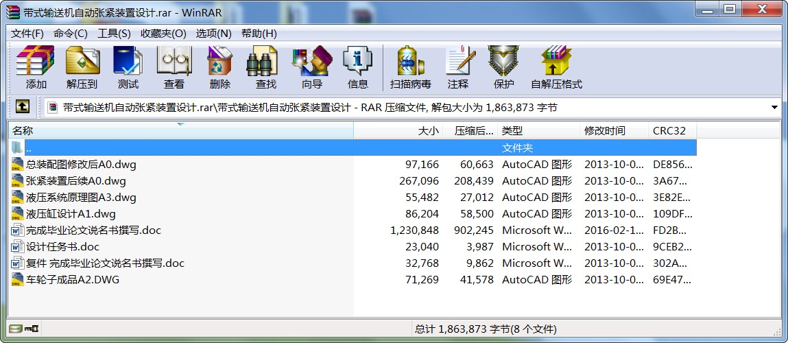Click CRC value DE856...
Screen dimensions: 788x343
pyautogui.click(x=672, y=164)
